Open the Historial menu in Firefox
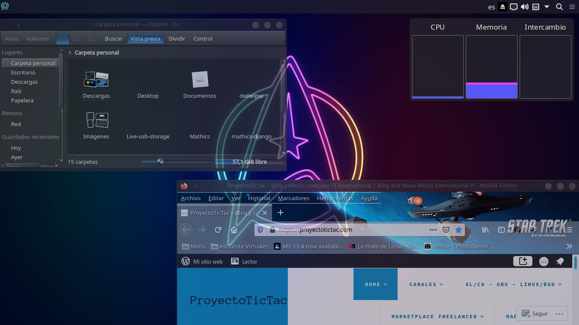 click(x=259, y=198)
